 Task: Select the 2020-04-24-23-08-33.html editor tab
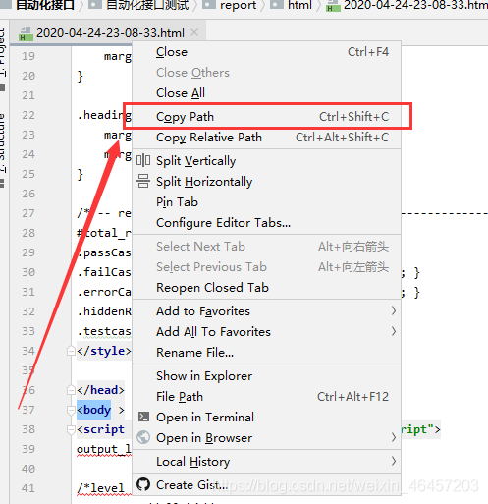pyautogui.click(x=108, y=32)
